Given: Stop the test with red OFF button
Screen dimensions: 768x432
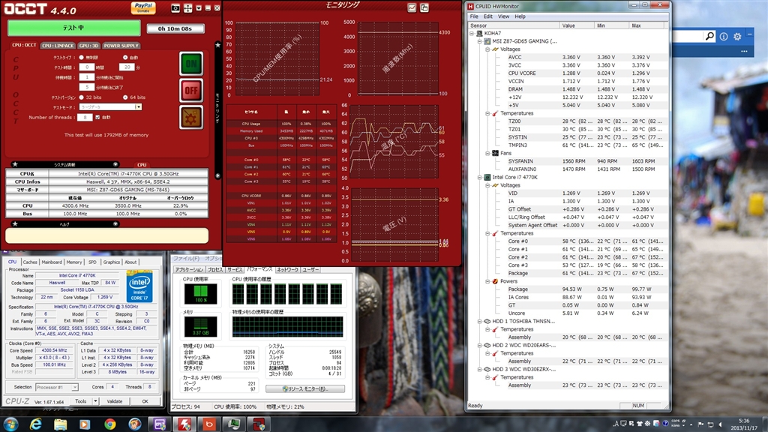Looking at the screenshot, I should [191, 91].
